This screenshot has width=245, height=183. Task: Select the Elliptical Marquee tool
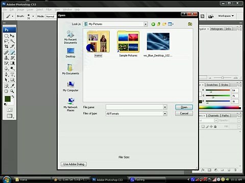[x=6, y=36]
